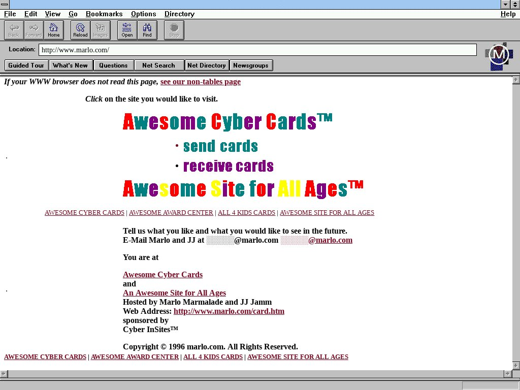Click the Net Search button
This screenshot has height=390, width=520.
[x=158, y=65]
